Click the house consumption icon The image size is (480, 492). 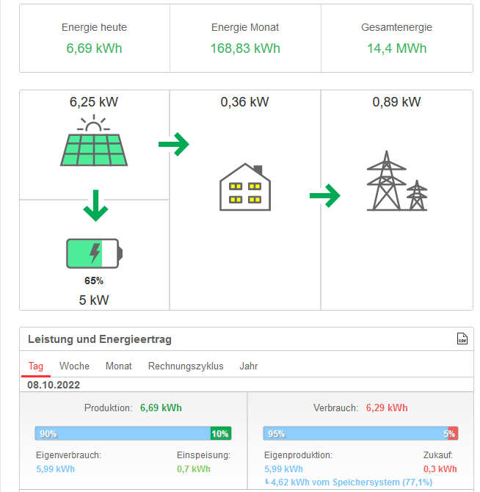(x=245, y=187)
